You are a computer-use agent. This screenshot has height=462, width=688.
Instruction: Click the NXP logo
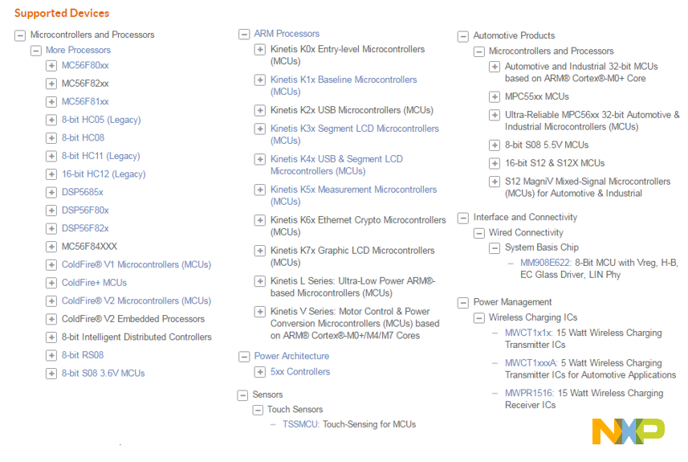coord(628,431)
